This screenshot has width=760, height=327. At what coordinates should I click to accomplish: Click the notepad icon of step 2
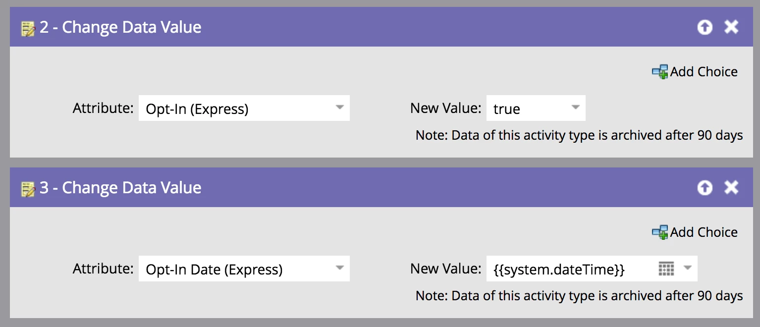click(x=28, y=28)
